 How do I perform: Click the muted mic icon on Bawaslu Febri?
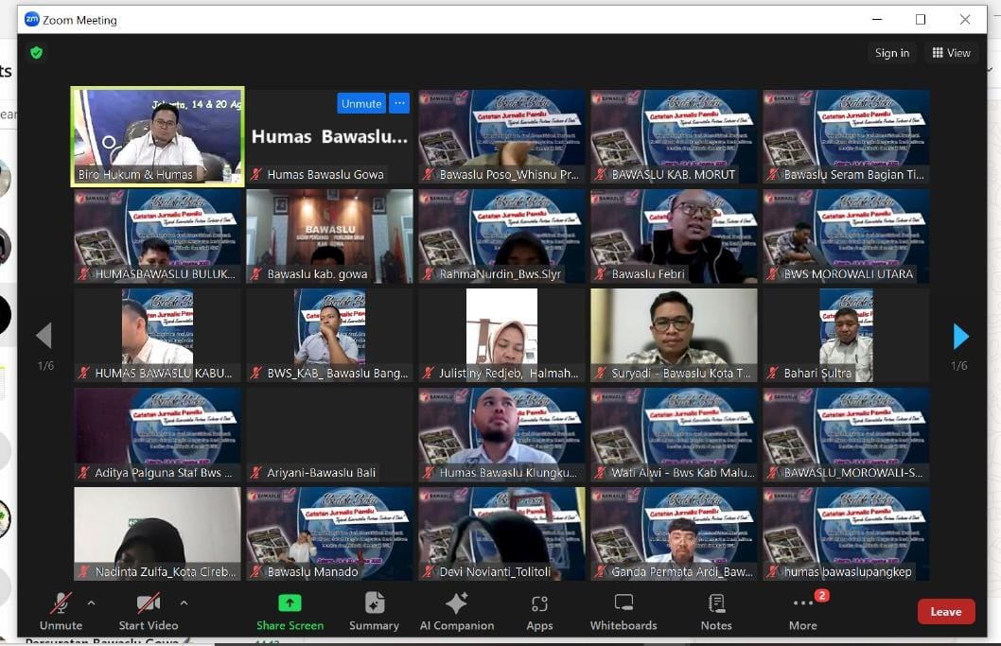point(601,274)
